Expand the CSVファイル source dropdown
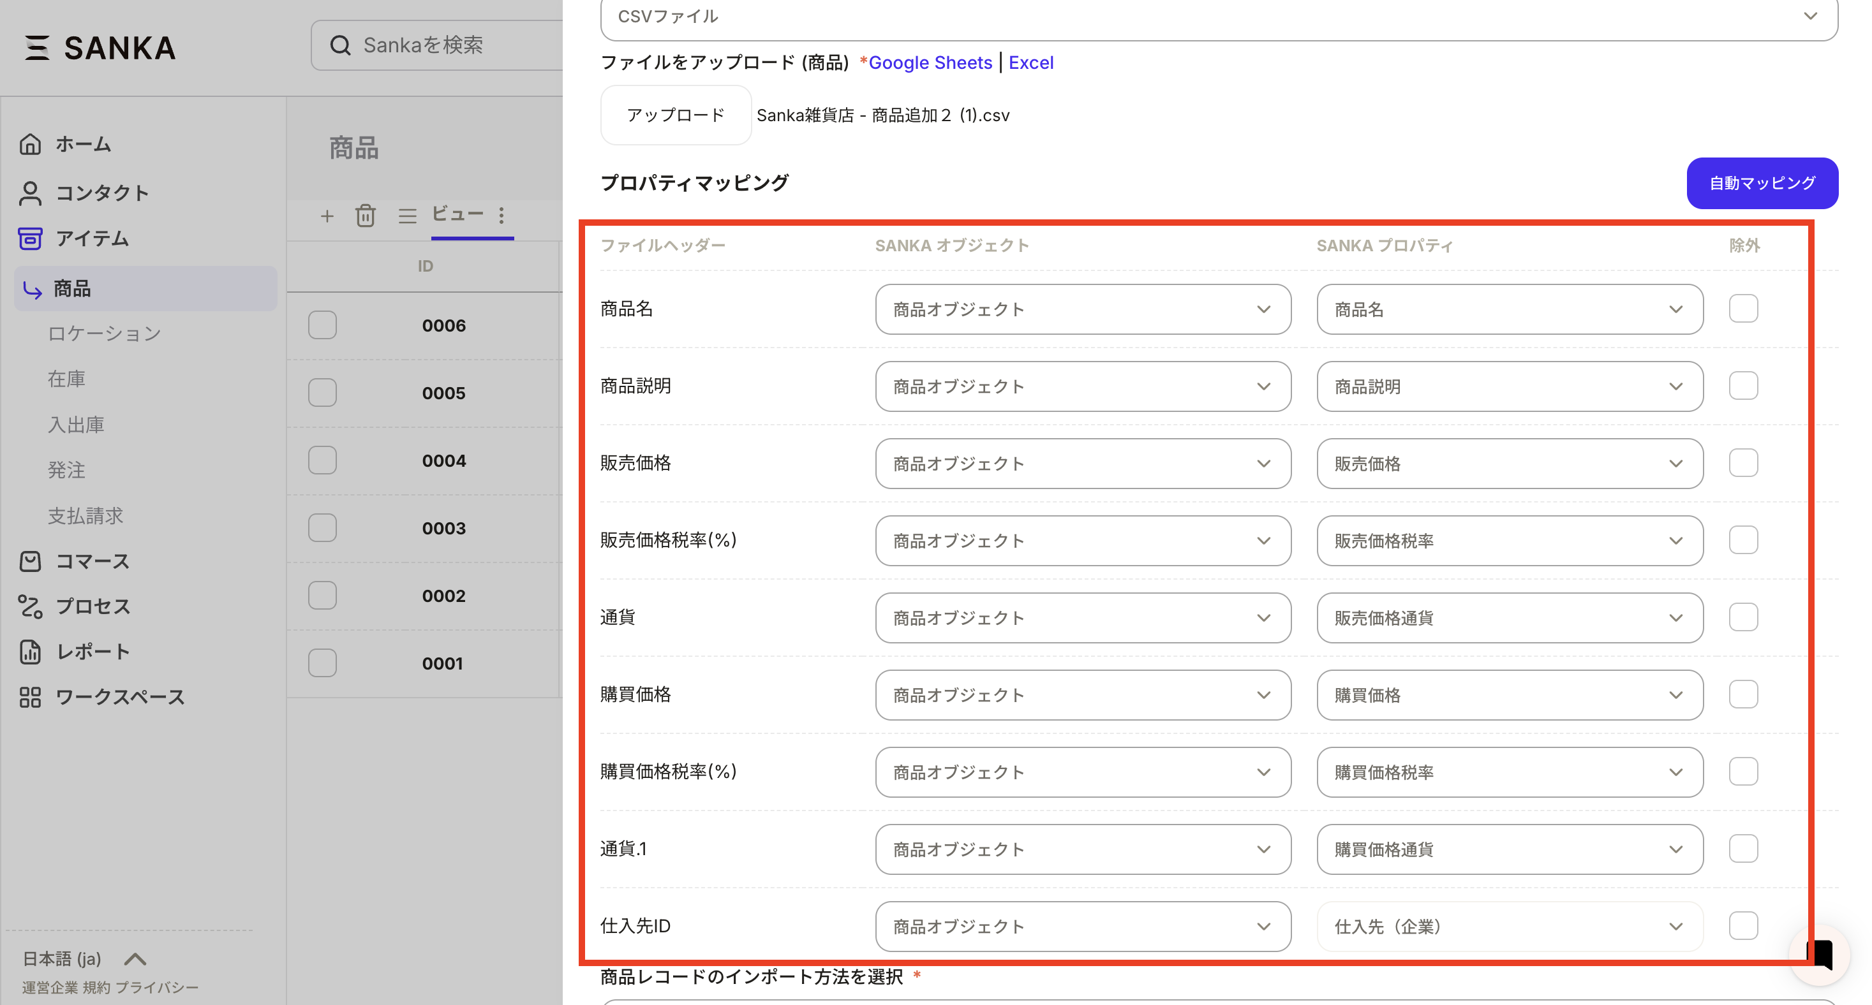The height and width of the screenshot is (1005, 1872). pos(1219,17)
